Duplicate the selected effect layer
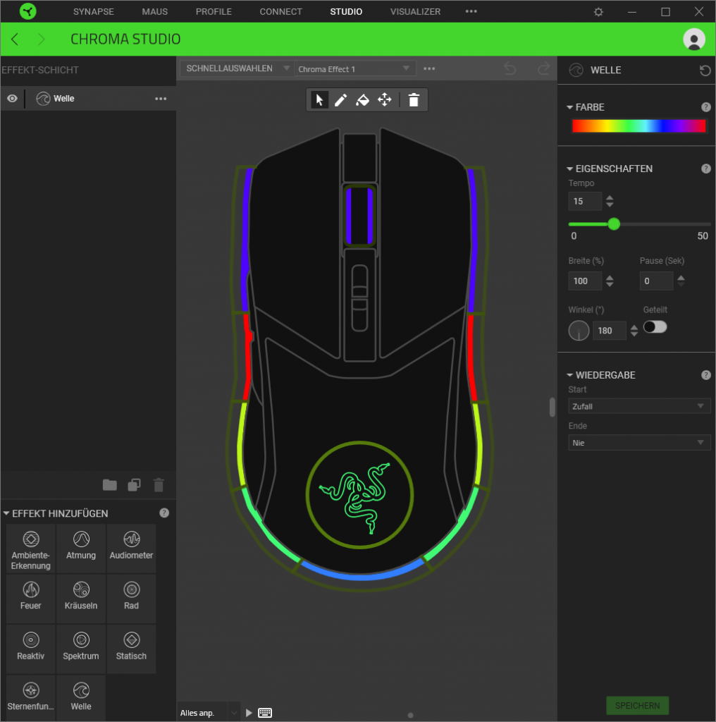This screenshot has height=722, width=716. click(134, 485)
